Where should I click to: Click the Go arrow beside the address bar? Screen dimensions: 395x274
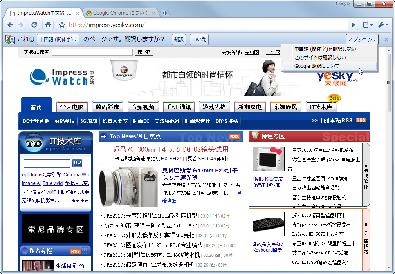click(x=353, y=24)
